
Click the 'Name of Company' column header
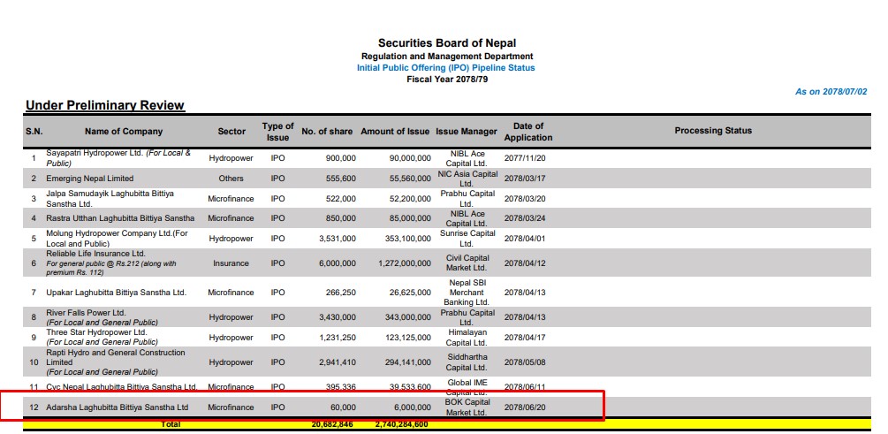click(124, 132)
